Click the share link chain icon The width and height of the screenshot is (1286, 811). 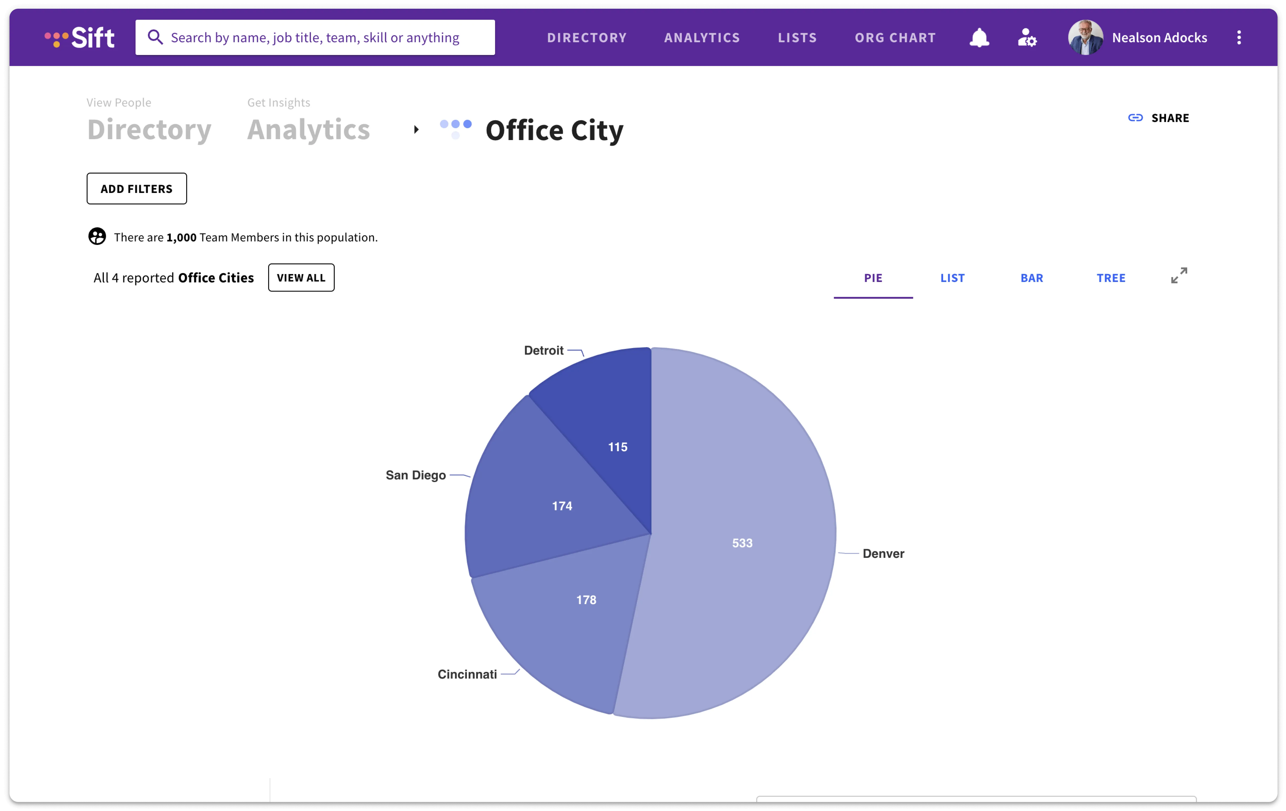(x=1135, y=118)
